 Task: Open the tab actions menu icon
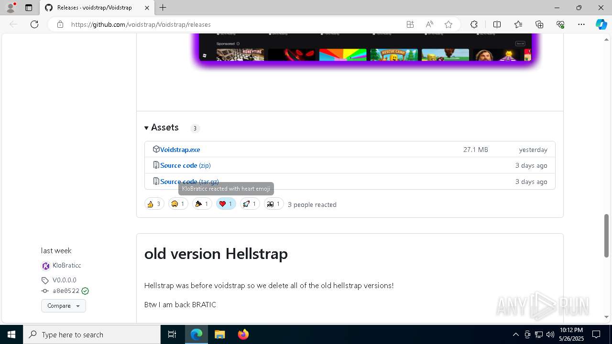pyautogui.click(x=29, y=8)
